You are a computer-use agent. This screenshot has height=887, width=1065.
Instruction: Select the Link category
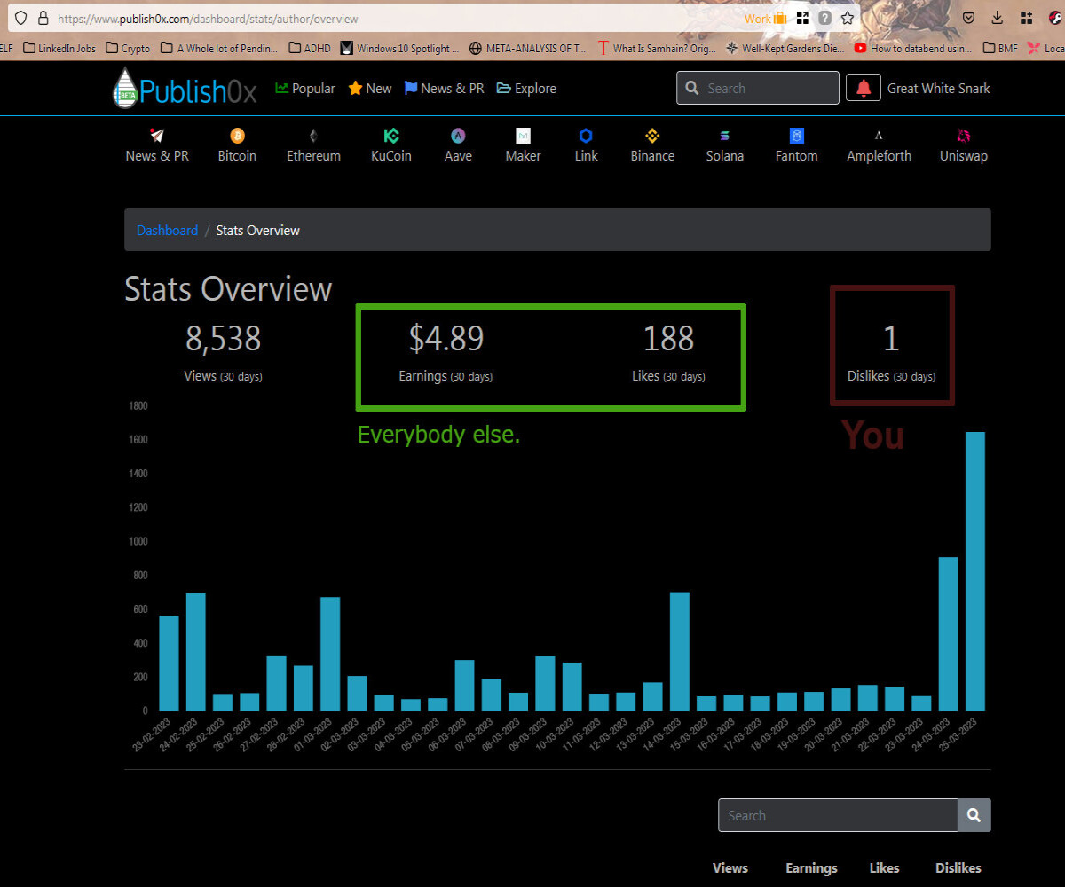[586, 145]
